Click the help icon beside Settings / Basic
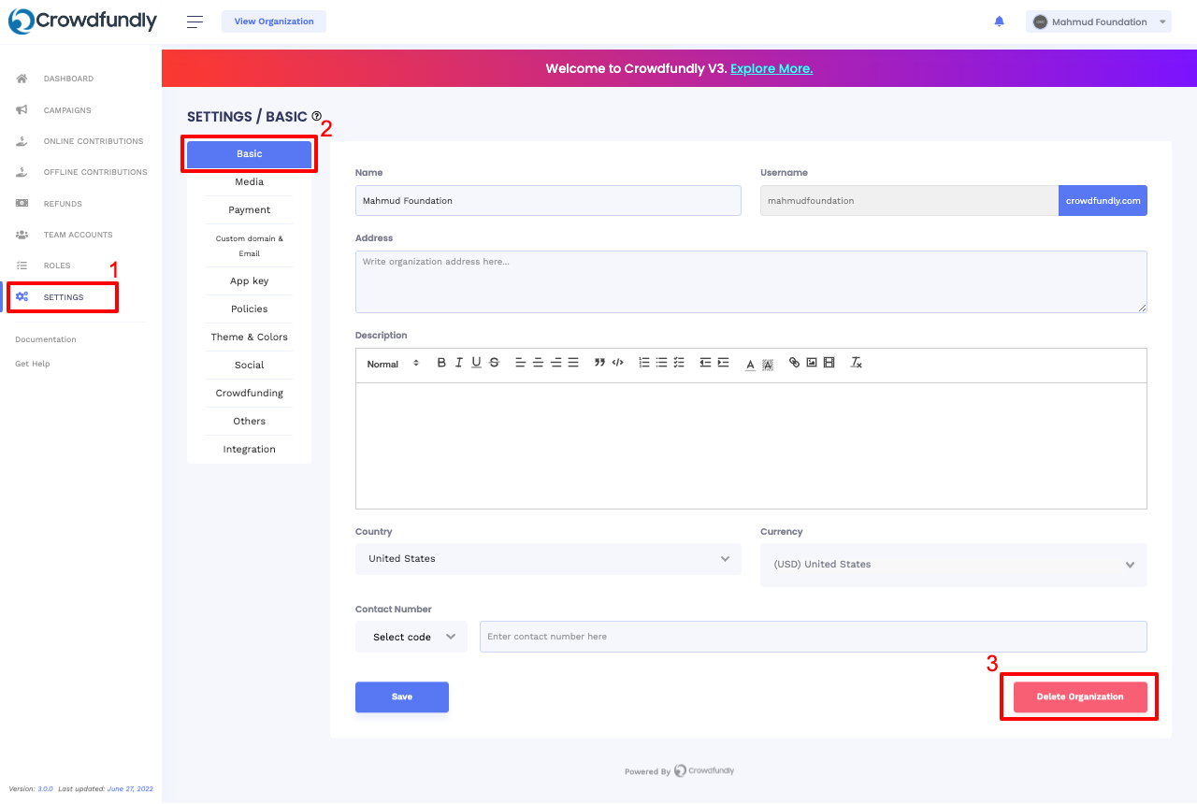1197x804 pixels. coord(316,116)
